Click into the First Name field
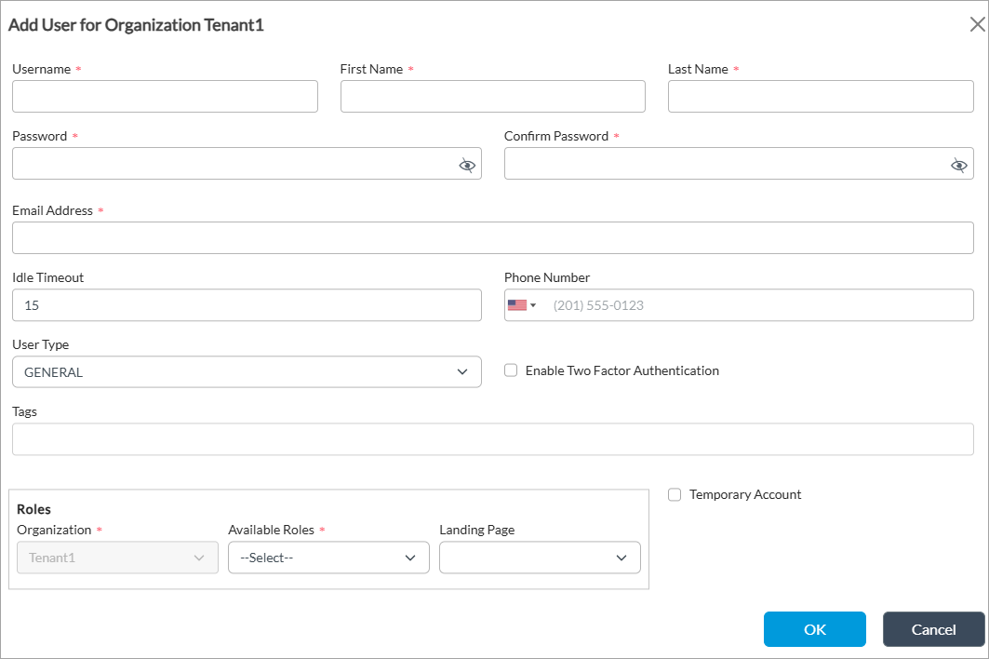 click(x=492, y=97)
